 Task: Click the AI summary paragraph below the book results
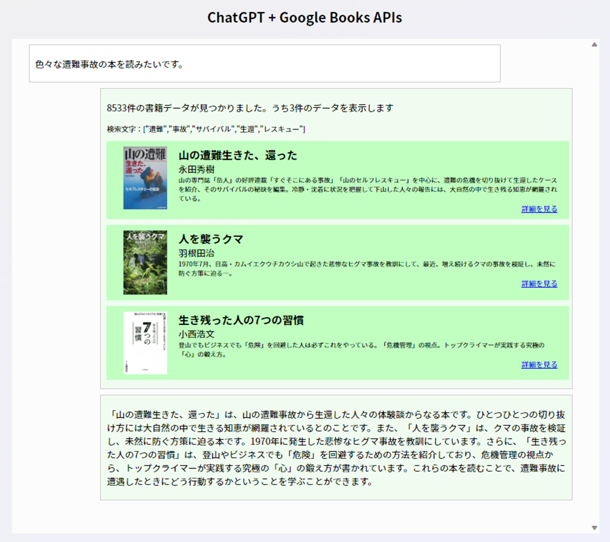(x=336, y=448)
